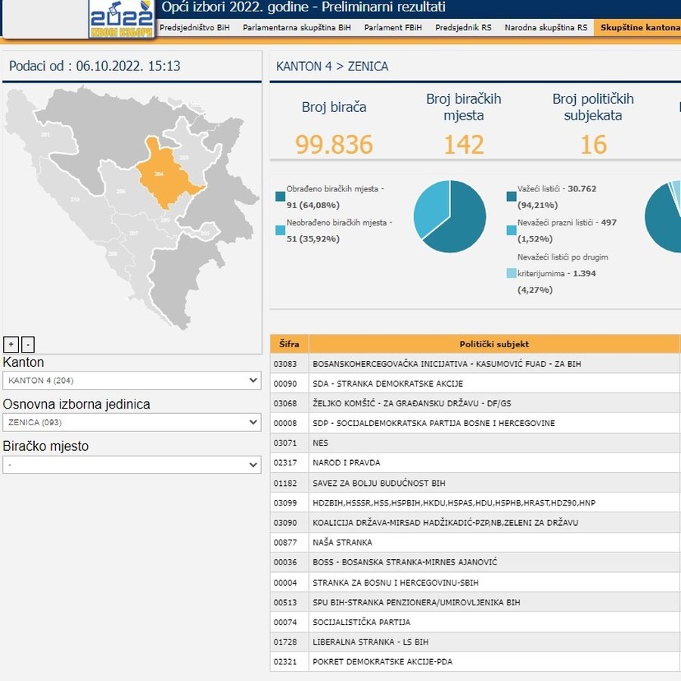Viewport: 681px width, 681px height.
Task: Open the Osnovna izborna jedinica dropdown
Action: click(x=132, y=422)
